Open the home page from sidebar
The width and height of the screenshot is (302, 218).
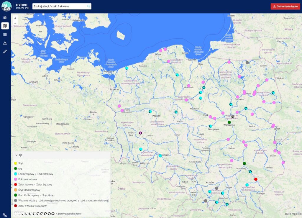(5, 17)
